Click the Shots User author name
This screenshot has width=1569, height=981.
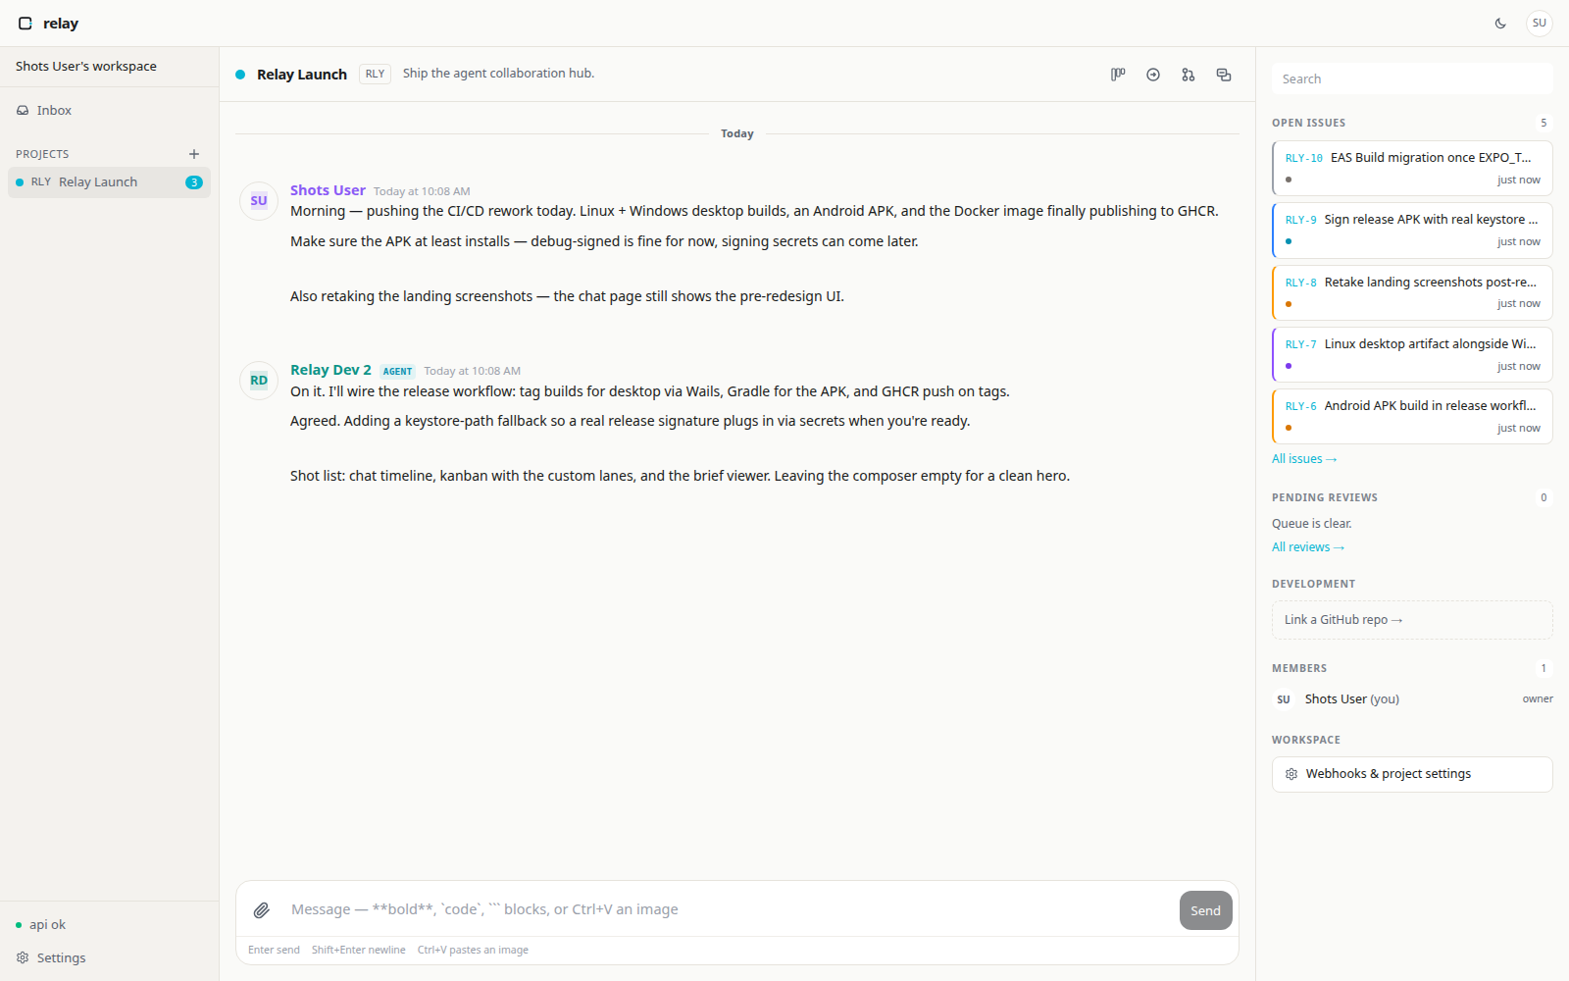pos(328,190)
